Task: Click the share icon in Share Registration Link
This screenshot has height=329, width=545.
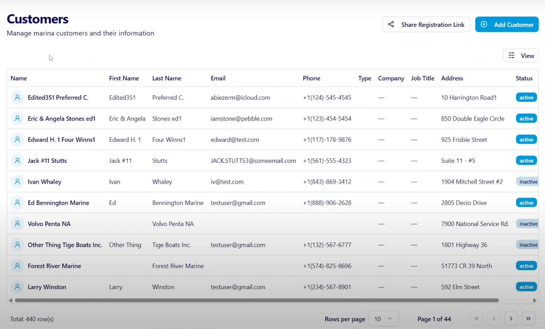Action: 391,24
